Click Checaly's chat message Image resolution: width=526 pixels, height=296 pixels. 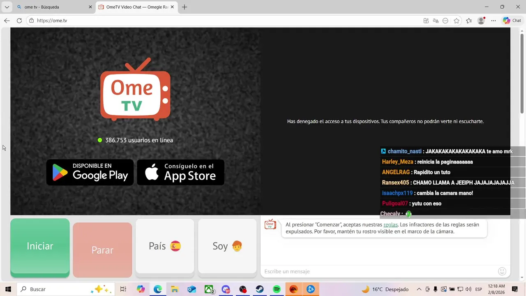coord(396,214)
